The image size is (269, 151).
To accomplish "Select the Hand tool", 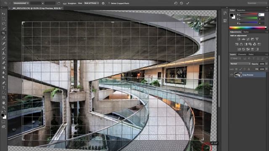I will [3, 103].
